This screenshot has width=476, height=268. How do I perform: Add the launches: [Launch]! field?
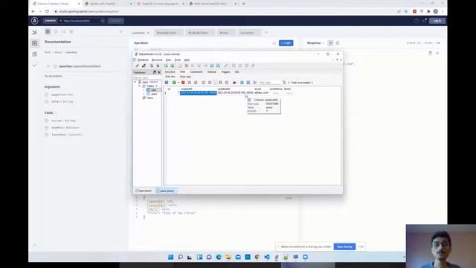point(46,135)
